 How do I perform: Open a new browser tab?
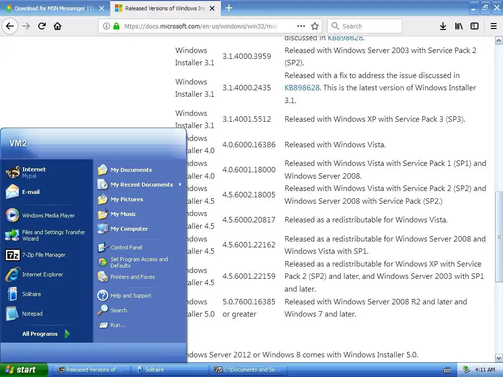point(229,8)
